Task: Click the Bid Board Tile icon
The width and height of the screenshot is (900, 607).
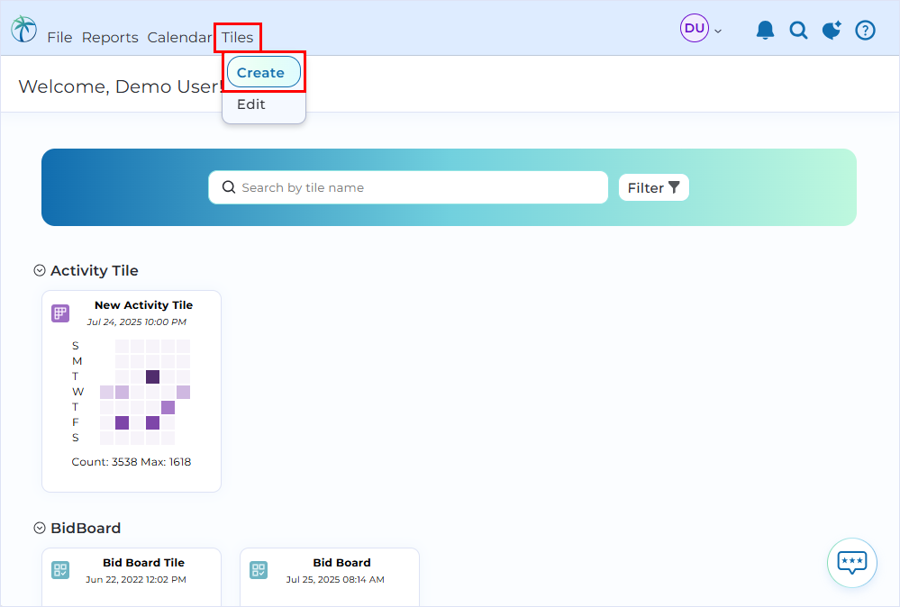Action: [59, 570]
